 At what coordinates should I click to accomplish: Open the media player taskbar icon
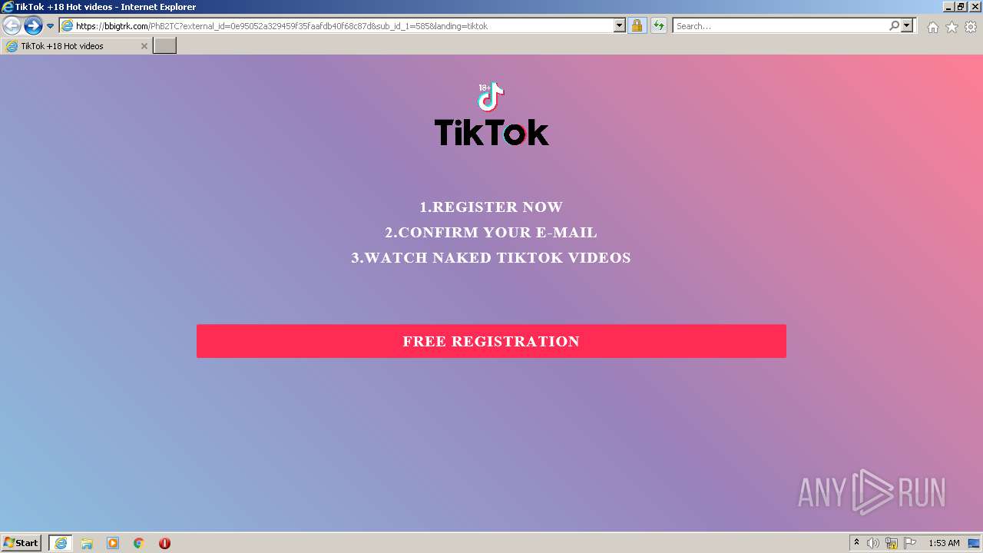point(113,543)
